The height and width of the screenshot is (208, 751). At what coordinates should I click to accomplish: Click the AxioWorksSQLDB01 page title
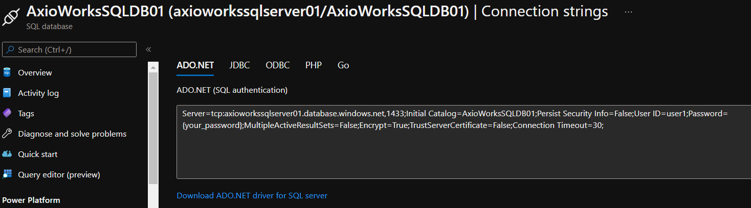317,11
